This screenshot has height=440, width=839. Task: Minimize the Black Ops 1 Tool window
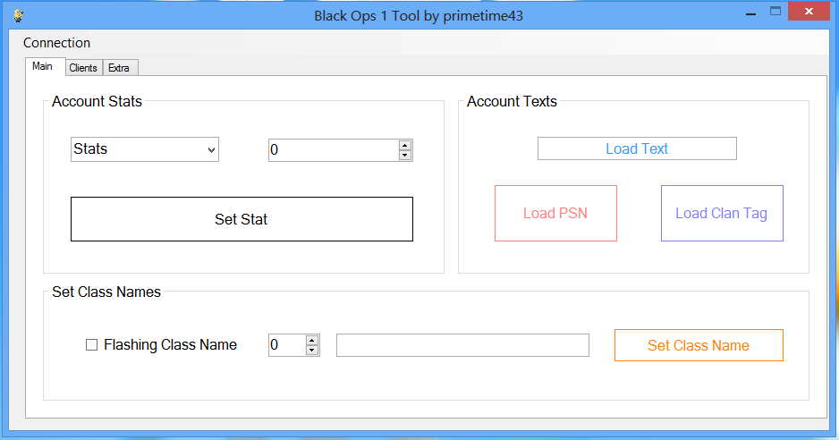click(x=750, y=13)
